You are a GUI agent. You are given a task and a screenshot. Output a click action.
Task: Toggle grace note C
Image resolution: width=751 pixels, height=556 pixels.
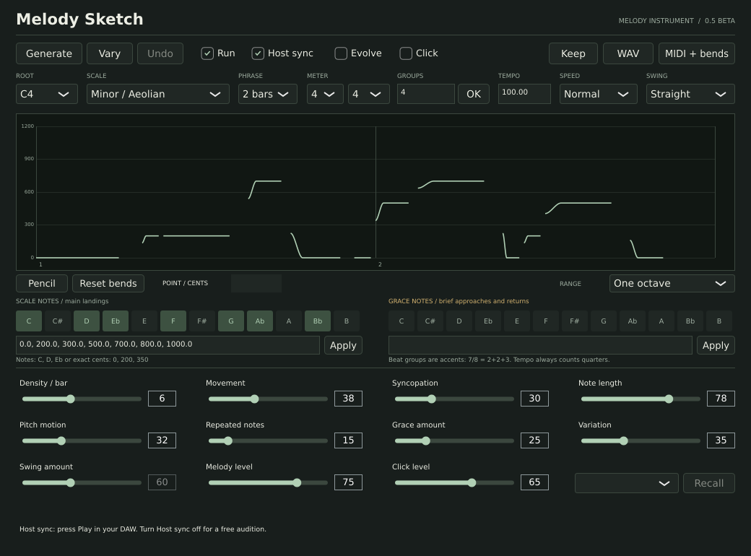pyautogui.click(x=401, y=321)
